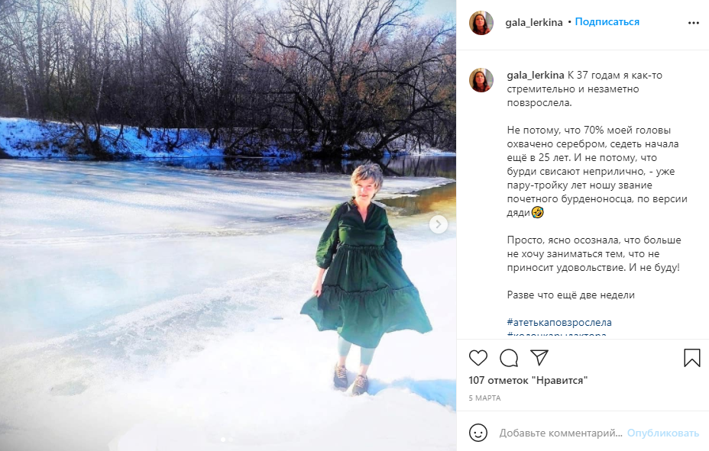Screen dimensions: 709x451
Task: Click the Опубликовать post comment button
Action: (x=663, y=433)
